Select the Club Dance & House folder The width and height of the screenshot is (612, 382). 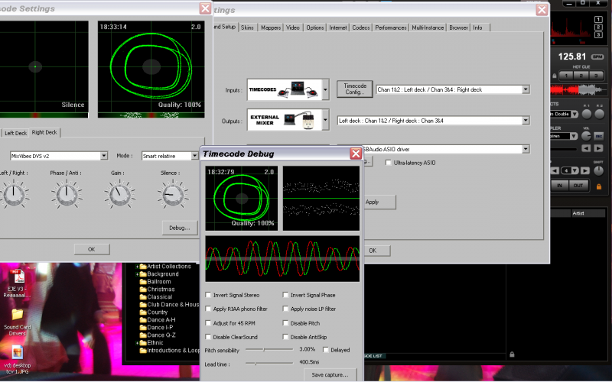[x=171, y=304]
